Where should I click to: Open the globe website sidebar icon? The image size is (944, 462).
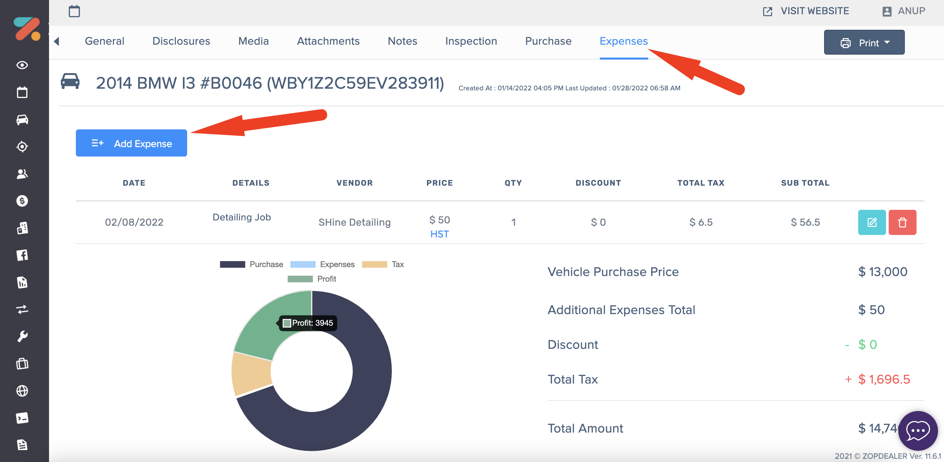22,391
